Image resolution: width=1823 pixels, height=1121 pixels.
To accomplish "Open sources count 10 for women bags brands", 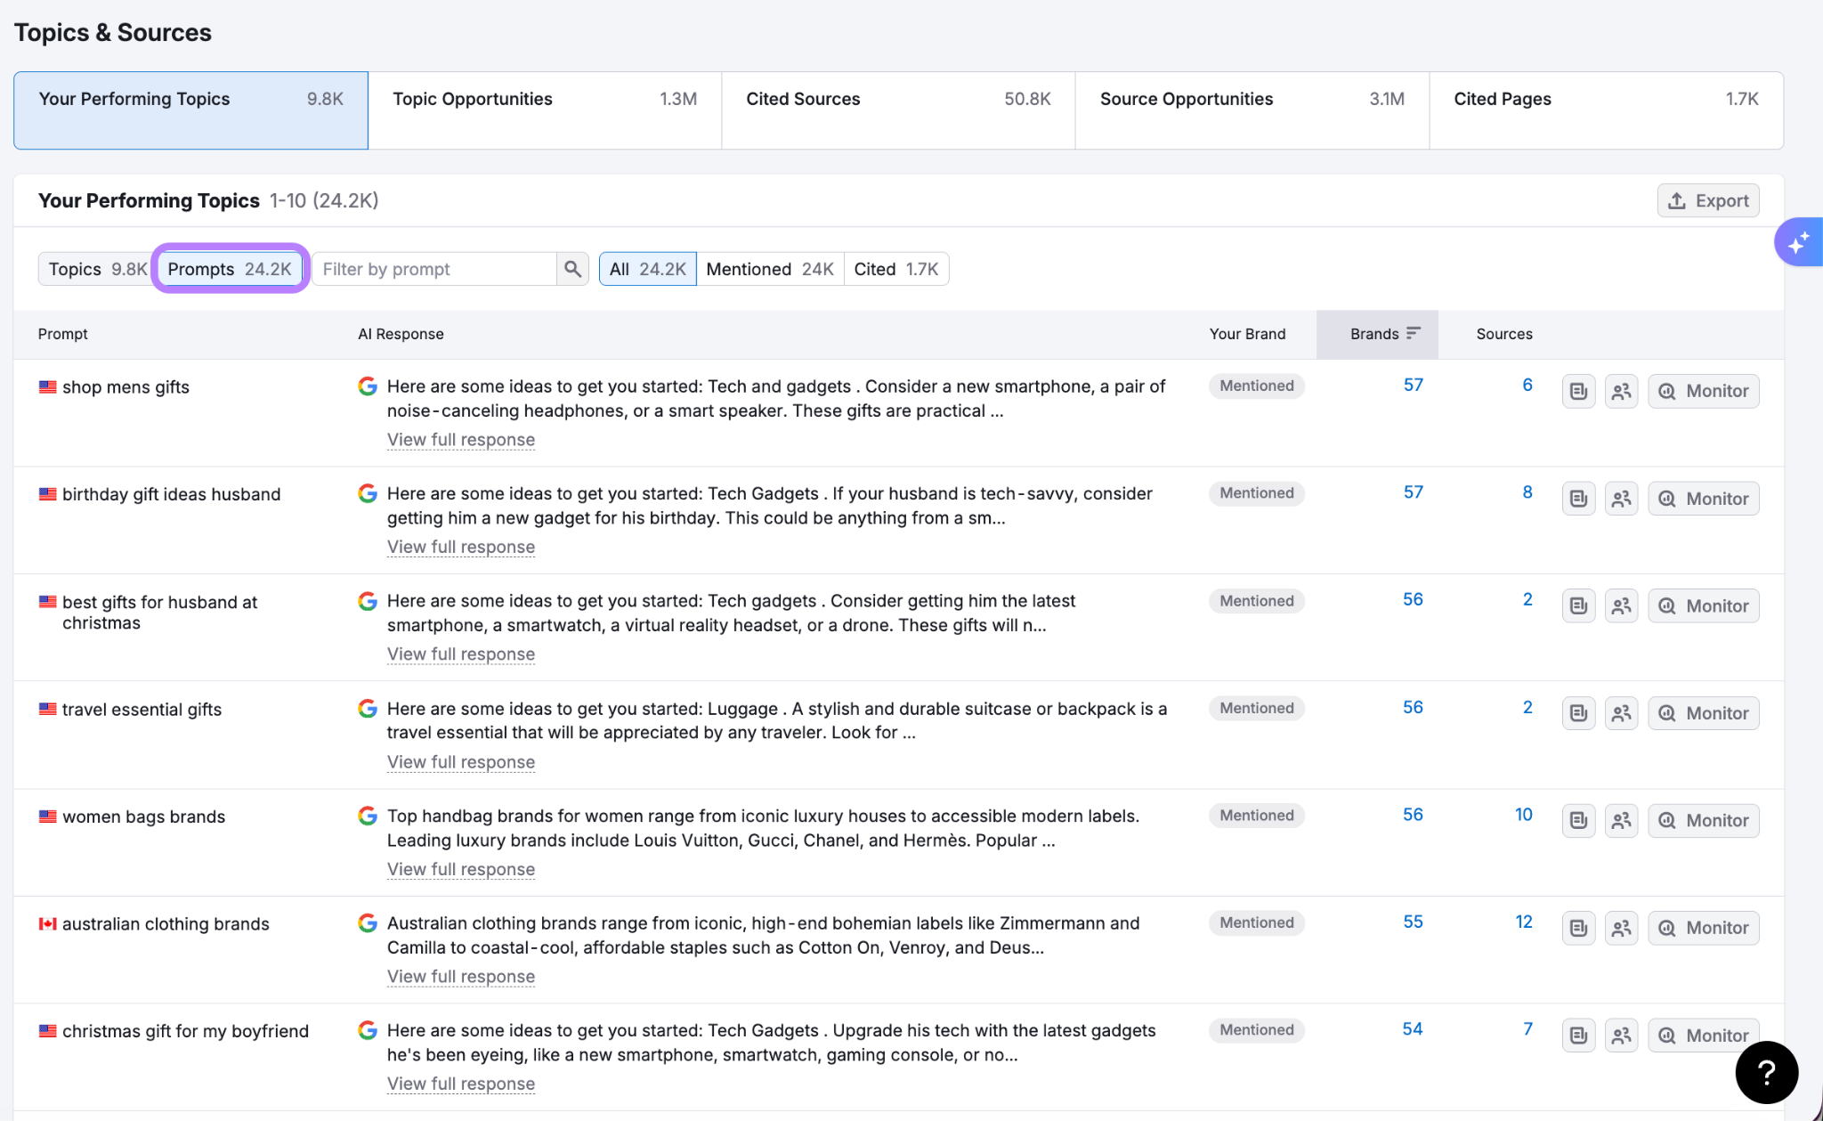I will (1524, 814).
